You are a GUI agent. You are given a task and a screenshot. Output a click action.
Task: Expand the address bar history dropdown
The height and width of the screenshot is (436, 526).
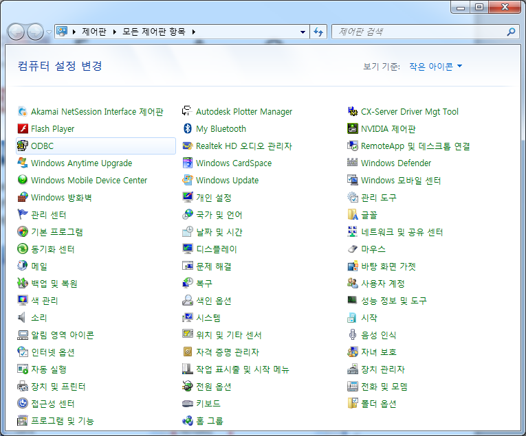coord(303,32)
